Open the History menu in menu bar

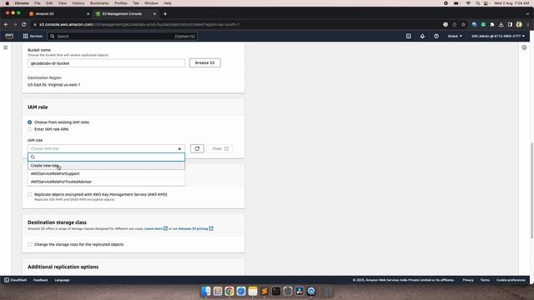click(78, 3)
